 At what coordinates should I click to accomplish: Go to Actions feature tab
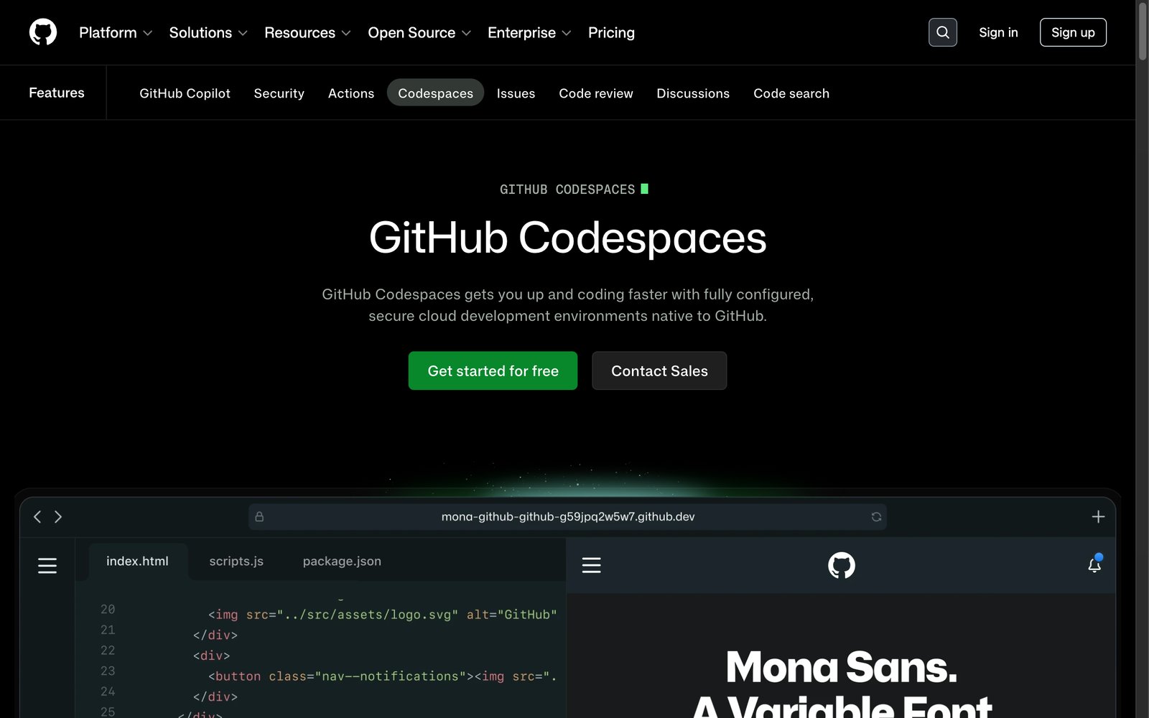pyautogui.click(x=351, y=93)
